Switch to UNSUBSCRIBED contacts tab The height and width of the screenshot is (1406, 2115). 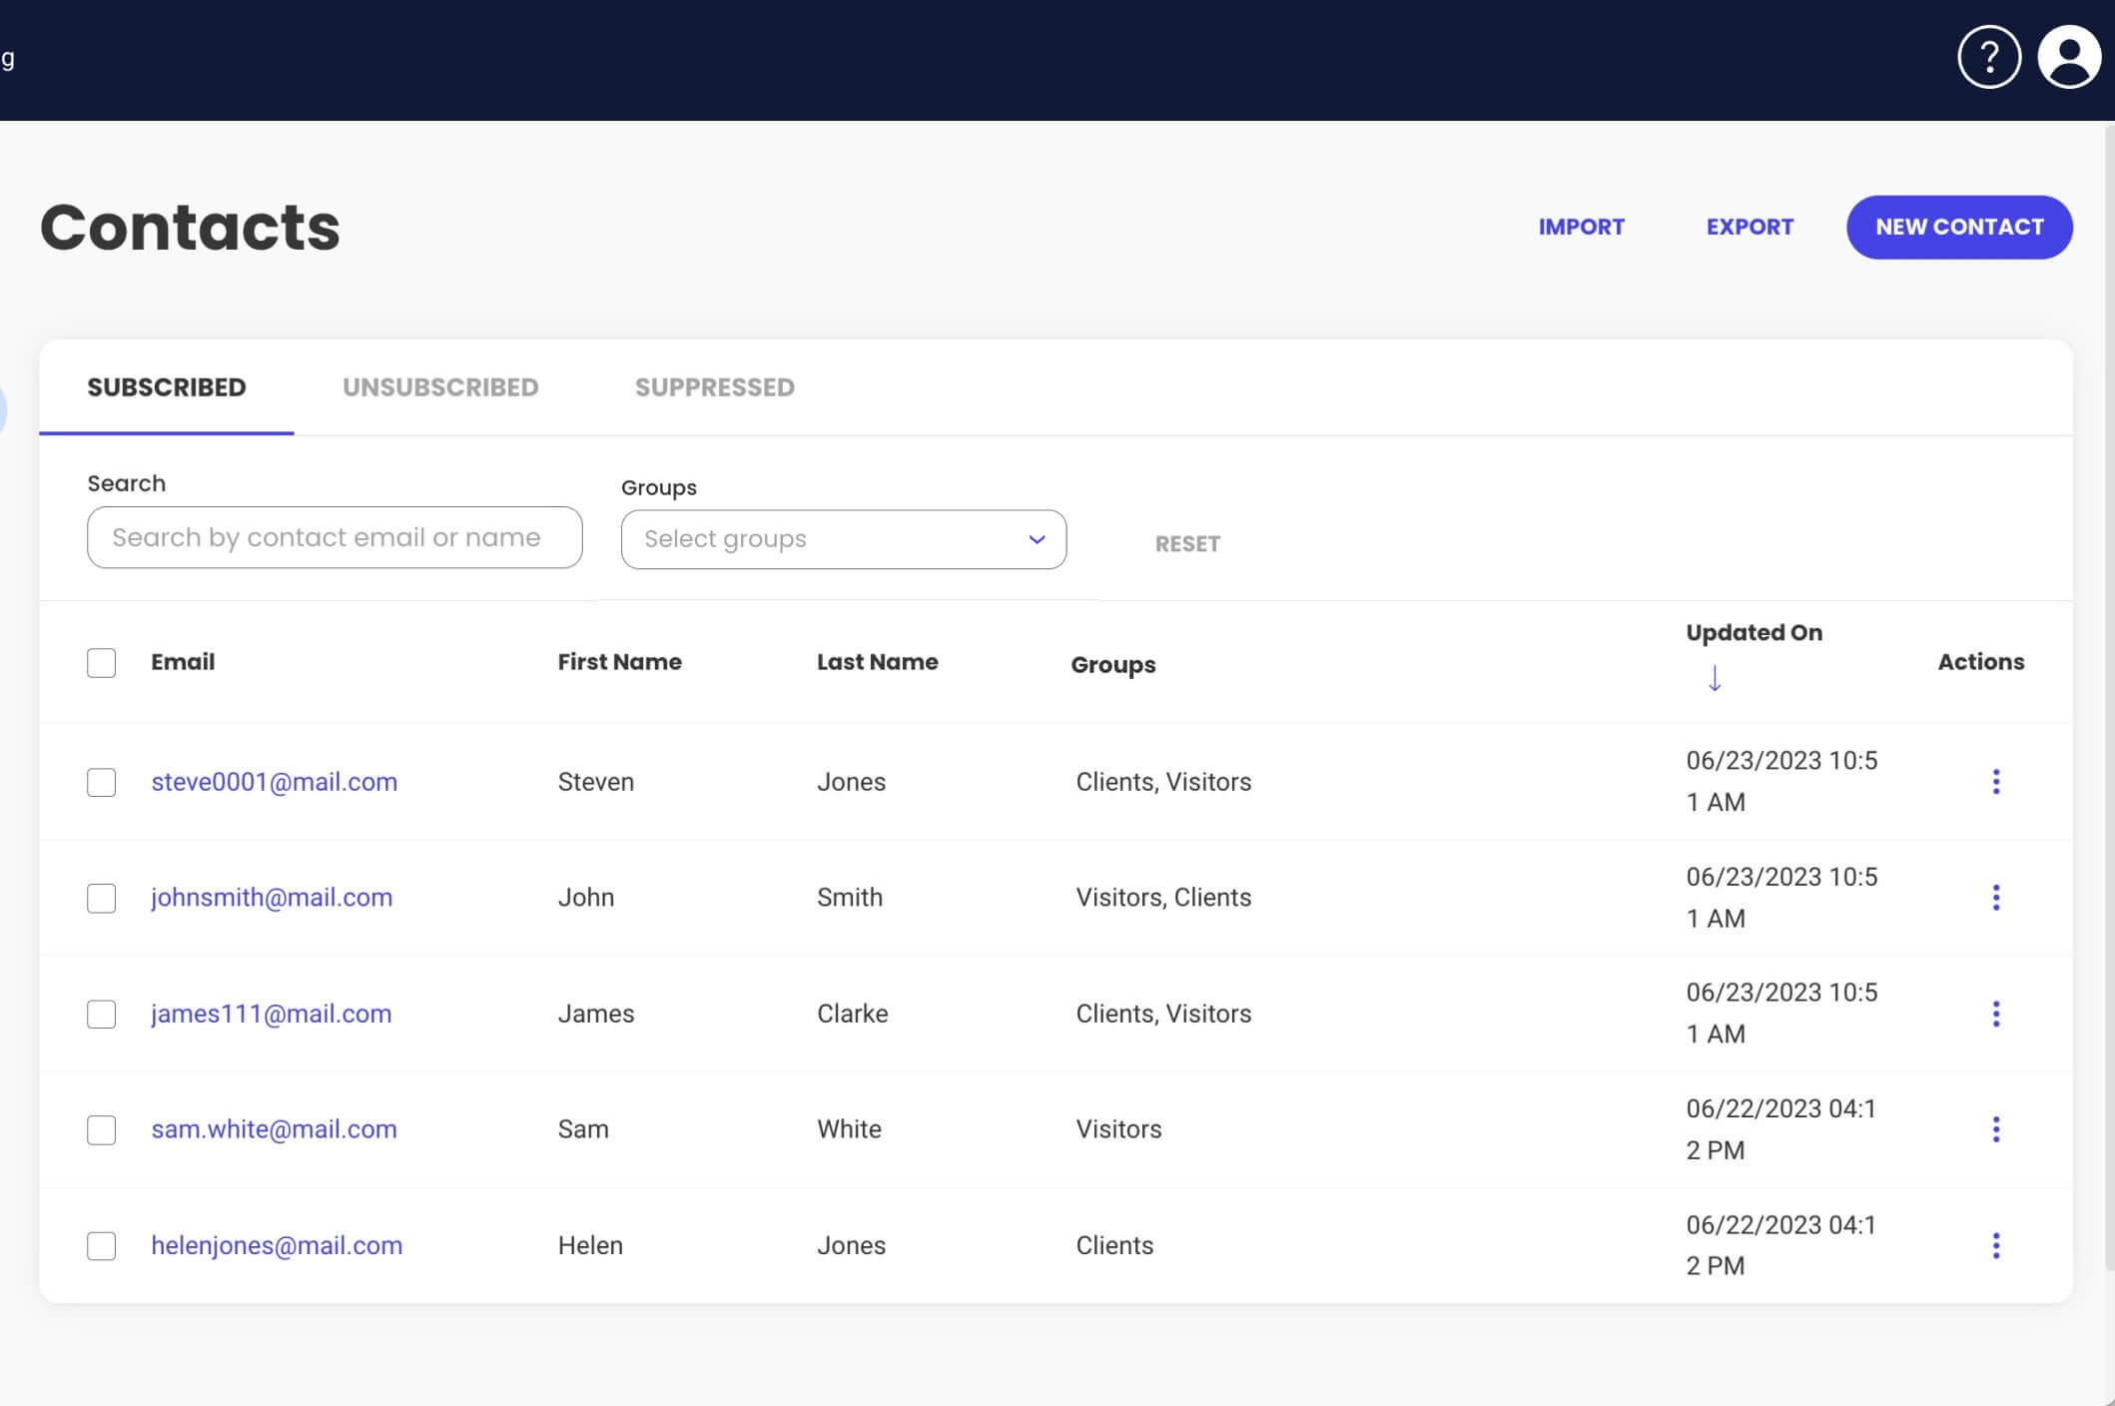coord(441,386)
